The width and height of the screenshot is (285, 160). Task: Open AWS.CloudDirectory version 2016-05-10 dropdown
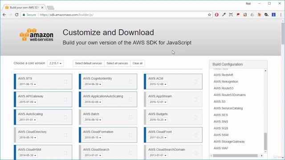28,138
